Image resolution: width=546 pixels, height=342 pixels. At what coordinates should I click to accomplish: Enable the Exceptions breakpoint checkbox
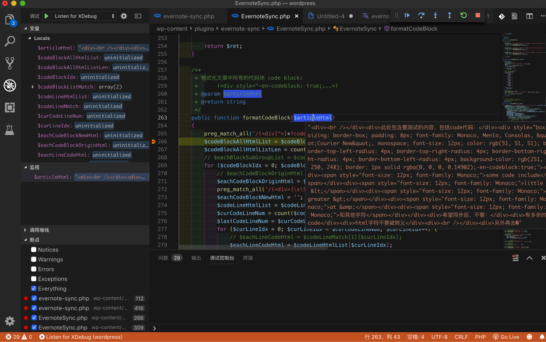(34, 279)
